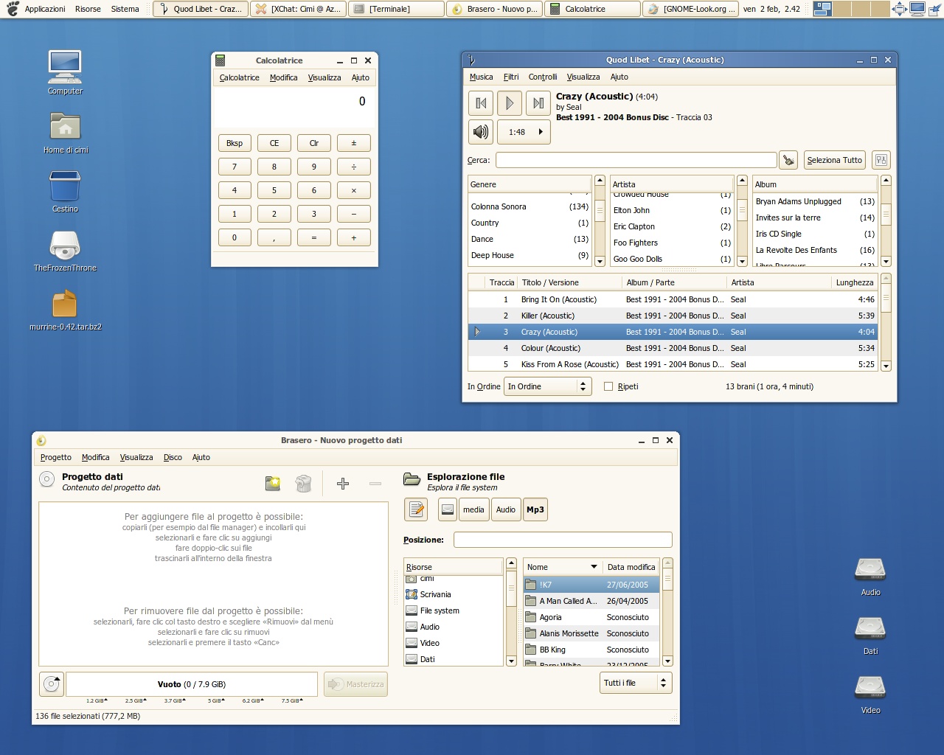Image resolution: width=944 pixels, height=755 pixels.
Task: Open the Computer desktop icon
Action: coord(65,72)
